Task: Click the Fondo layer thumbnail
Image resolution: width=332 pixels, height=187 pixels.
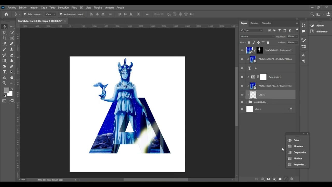Action: tap(250, 109)
